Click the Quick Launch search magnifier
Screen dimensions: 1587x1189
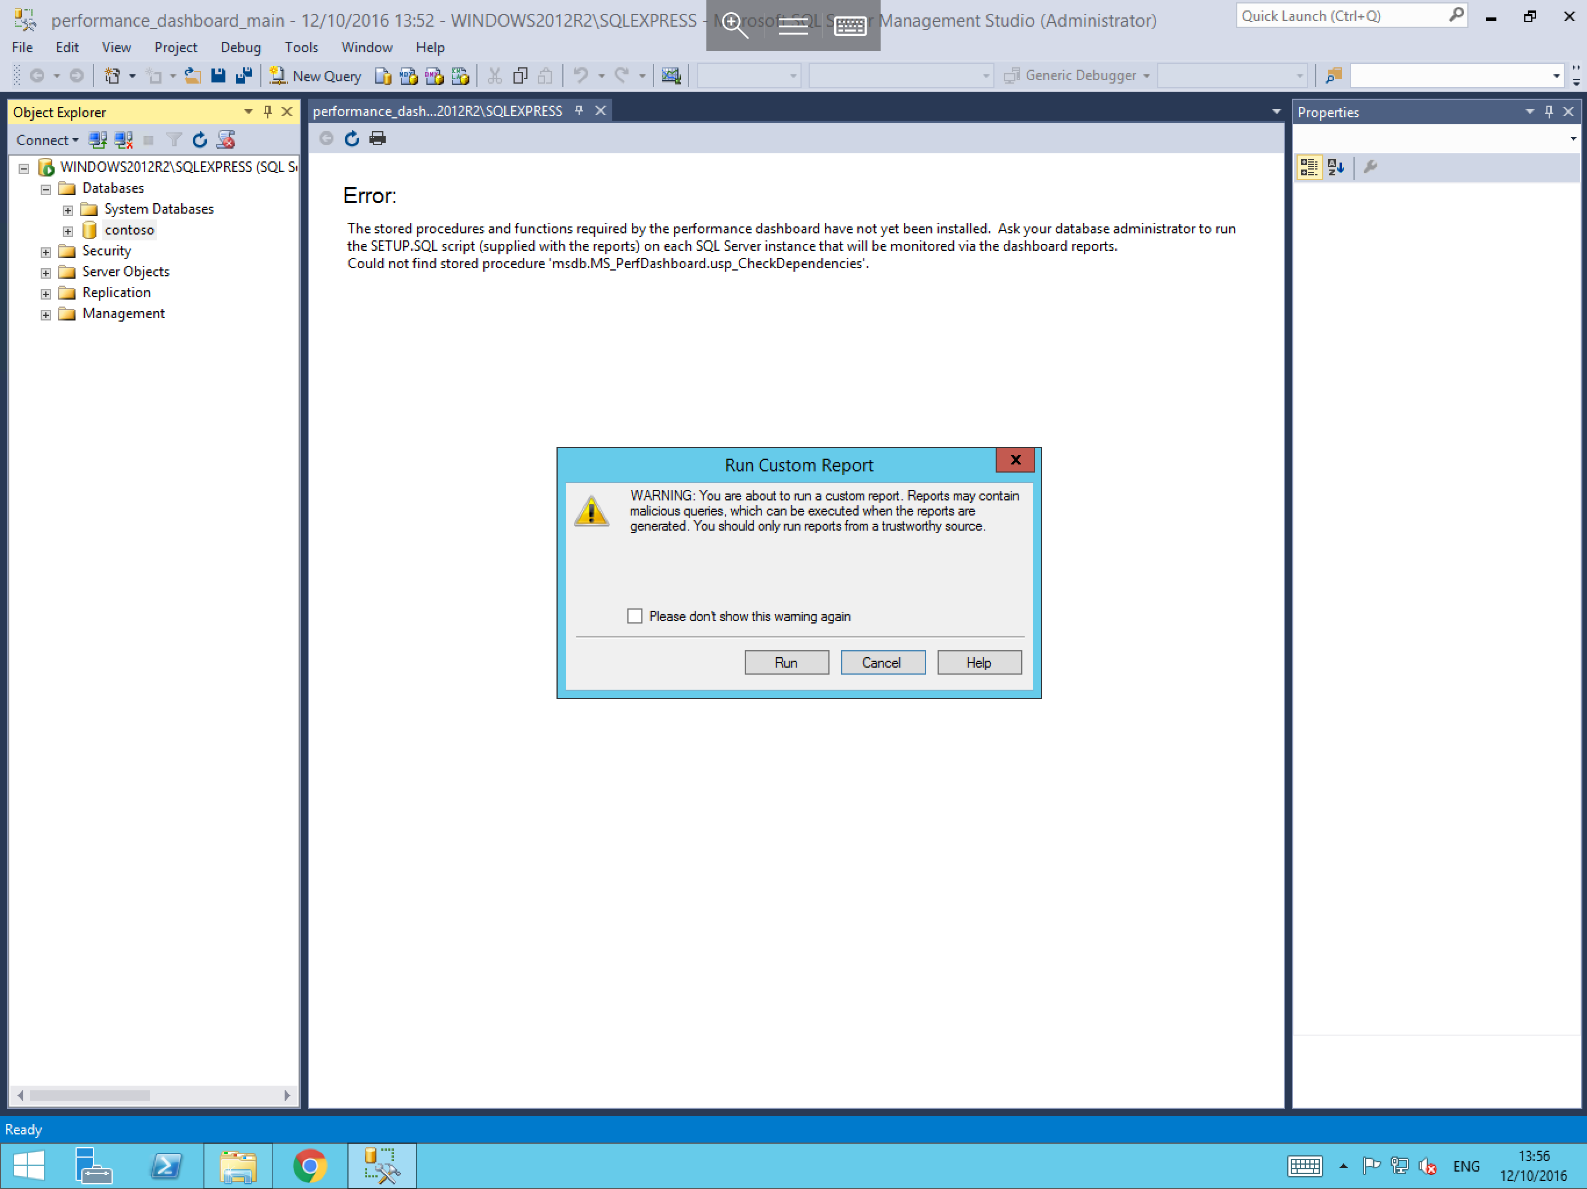1456,15
